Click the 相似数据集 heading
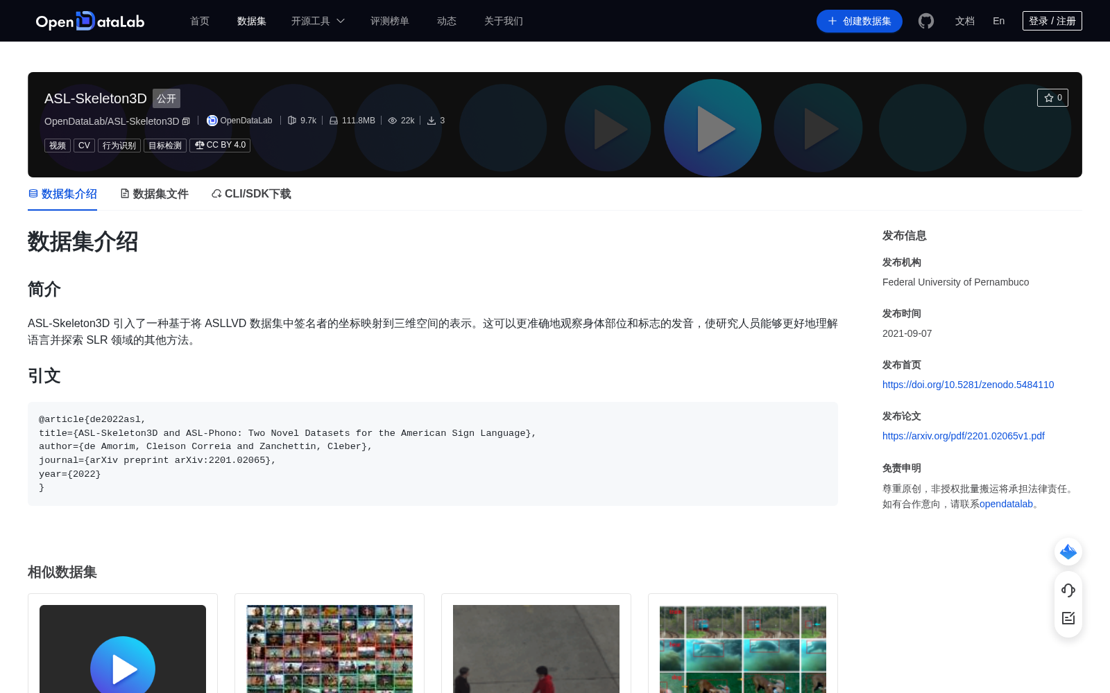1110x693 pixels. (x=62, y=572)
